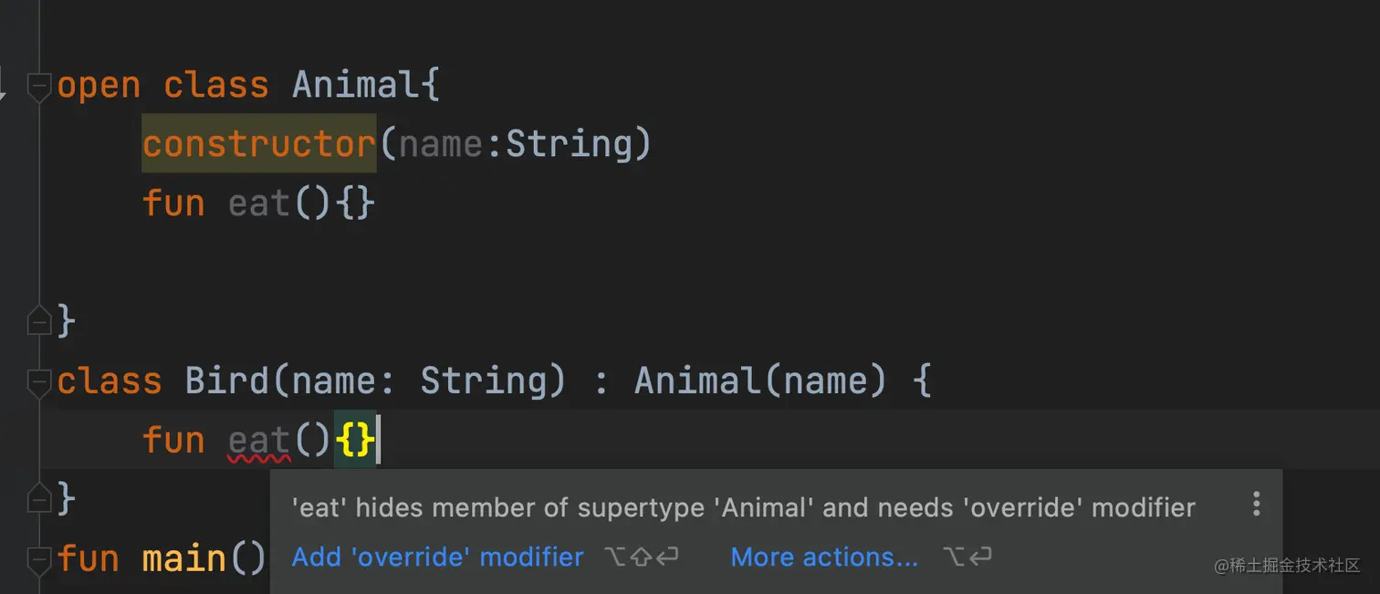Collapse the Animal class fold marker
The width and height of the screenshot is (1380, 594).
(38, 87)
